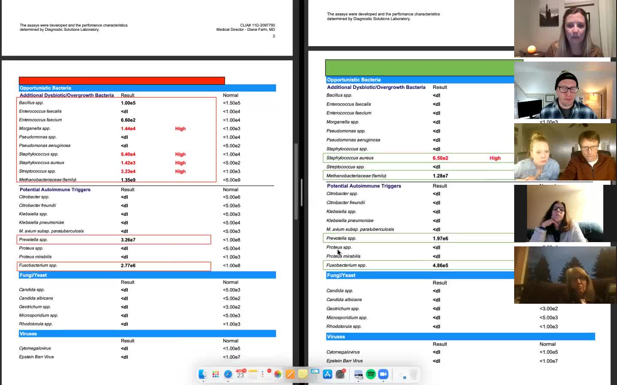Click CLIA# 11D-2097795 text

(258, 25)
